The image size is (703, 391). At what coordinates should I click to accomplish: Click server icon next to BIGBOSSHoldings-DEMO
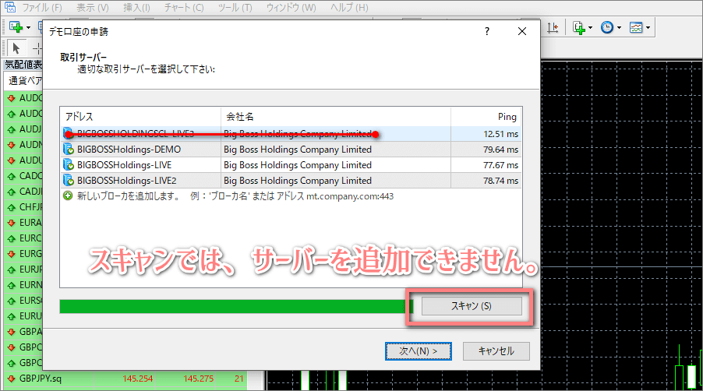tap(69, 150)
